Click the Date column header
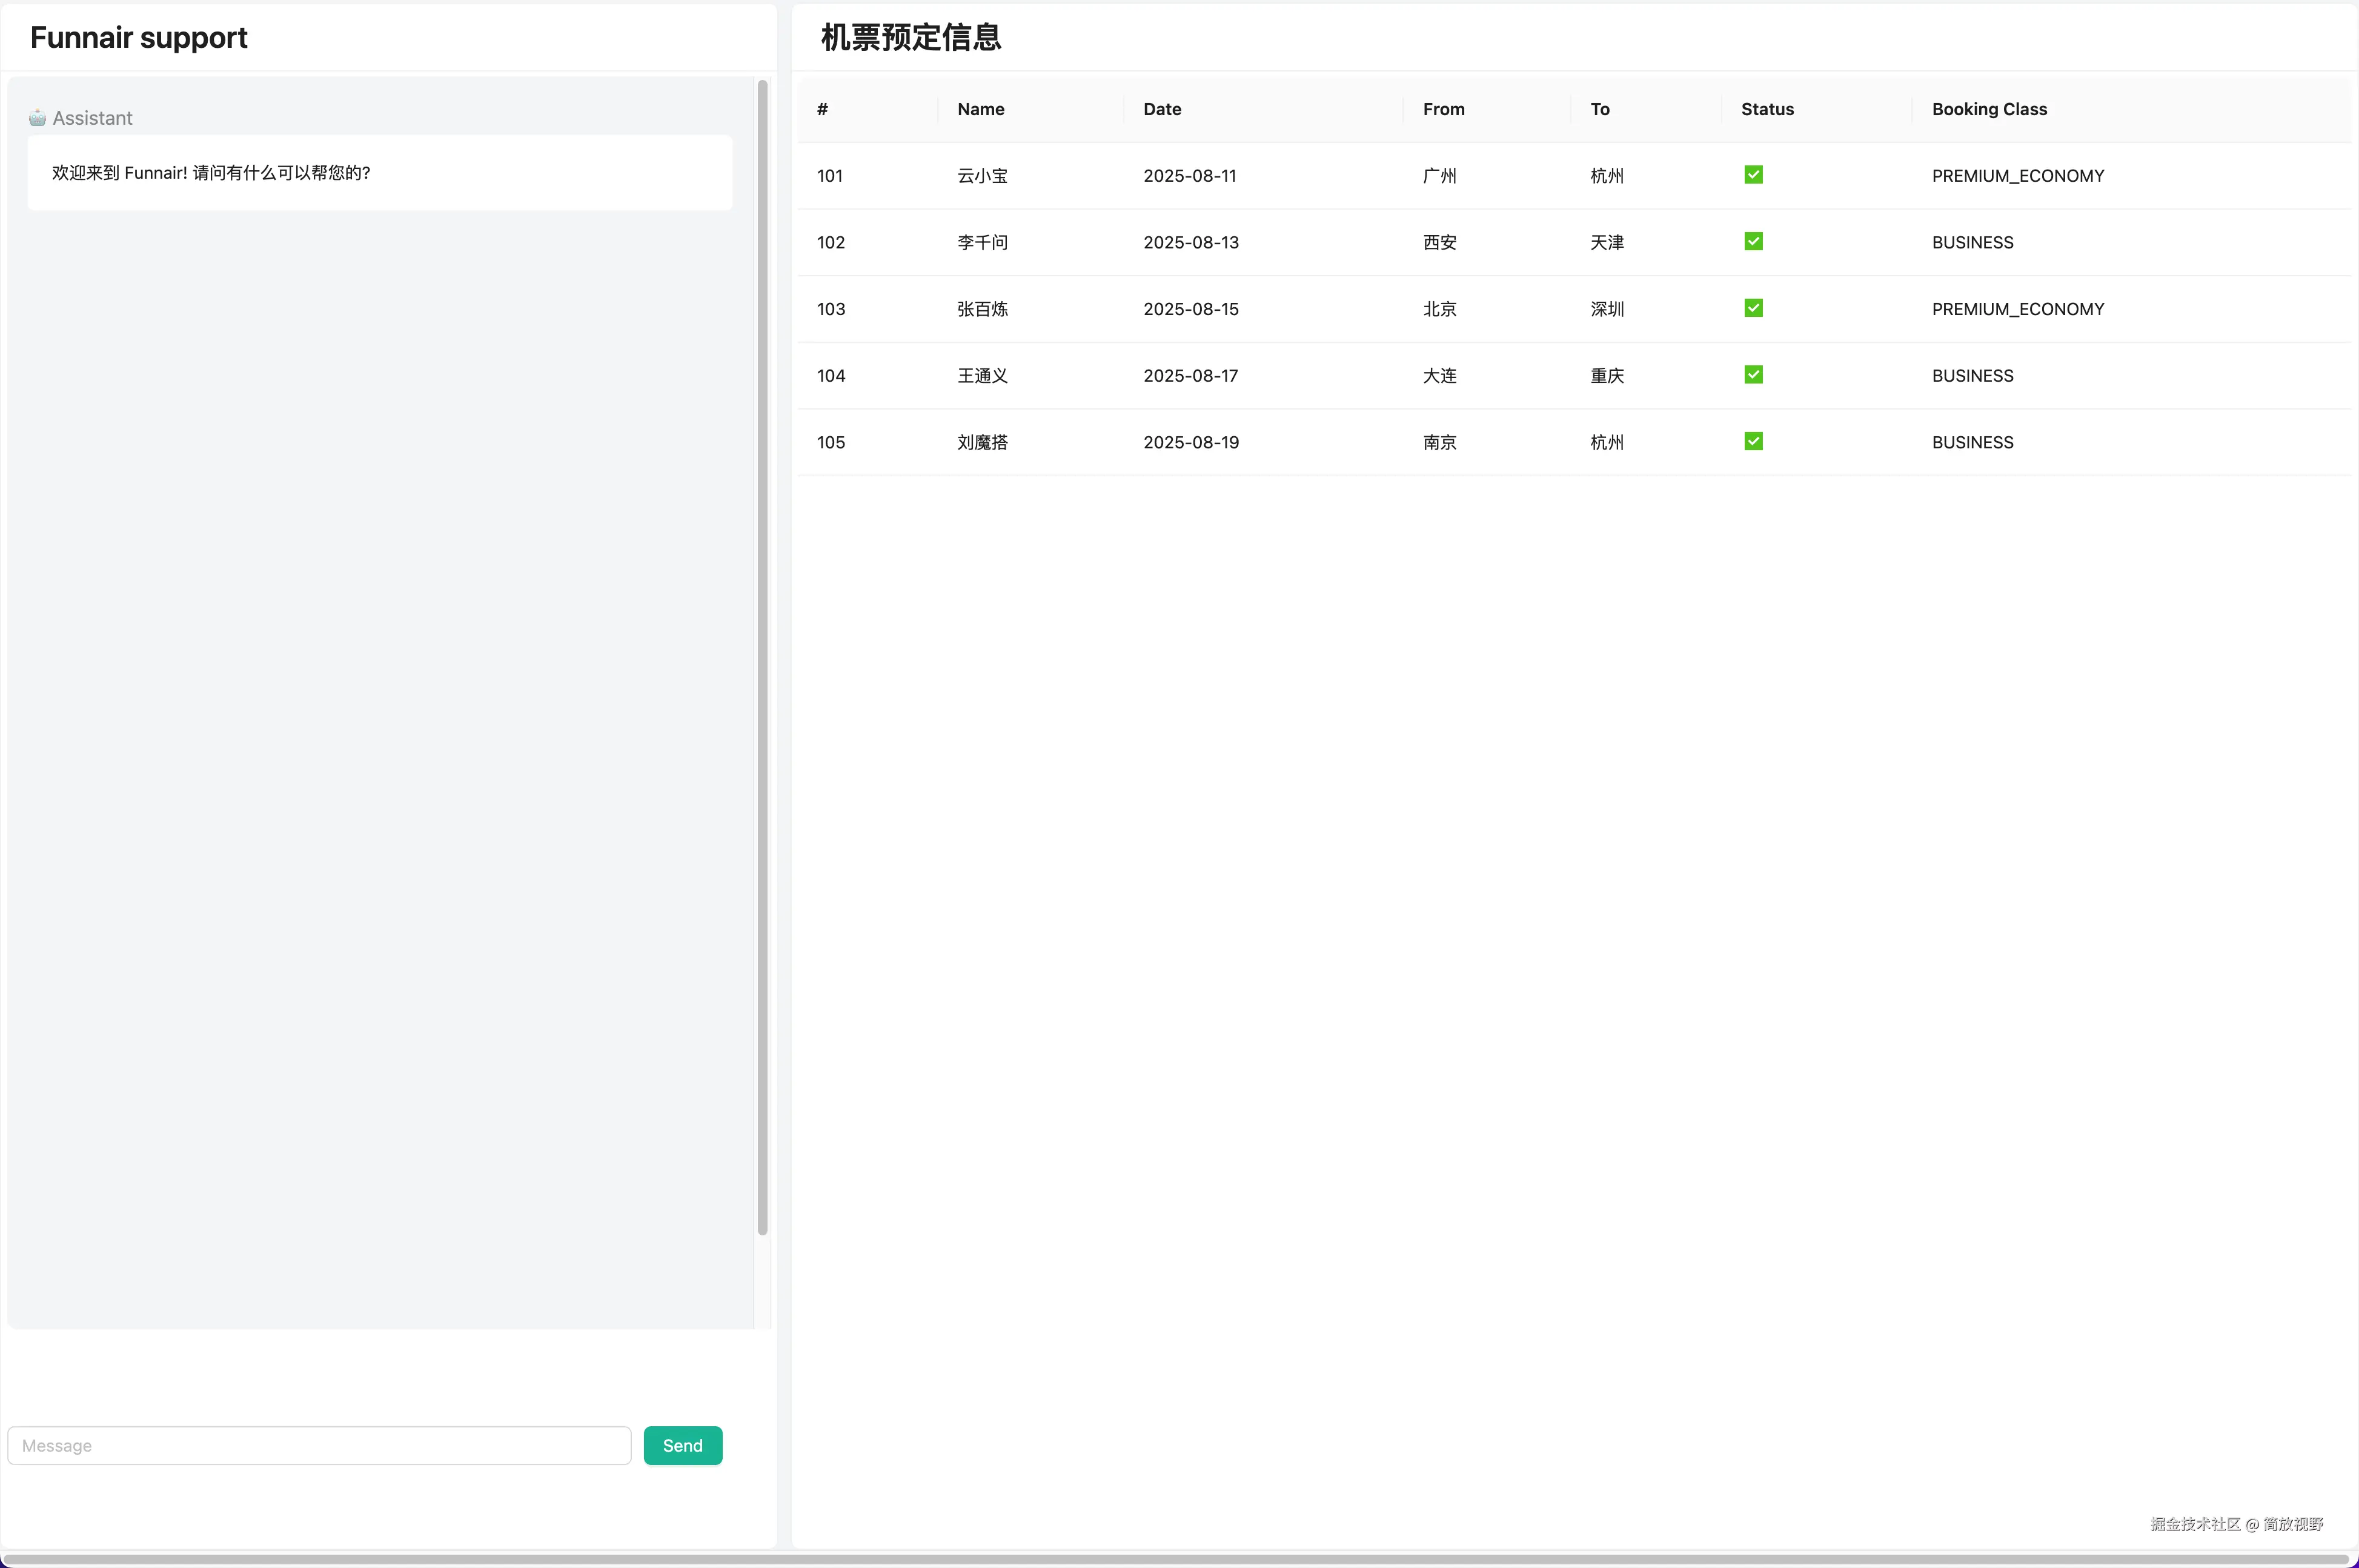This screenshot has width=2359, height=1568. 1161,109
